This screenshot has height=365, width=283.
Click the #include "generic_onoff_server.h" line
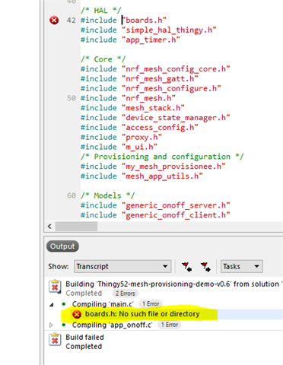(x=155, y=205)
